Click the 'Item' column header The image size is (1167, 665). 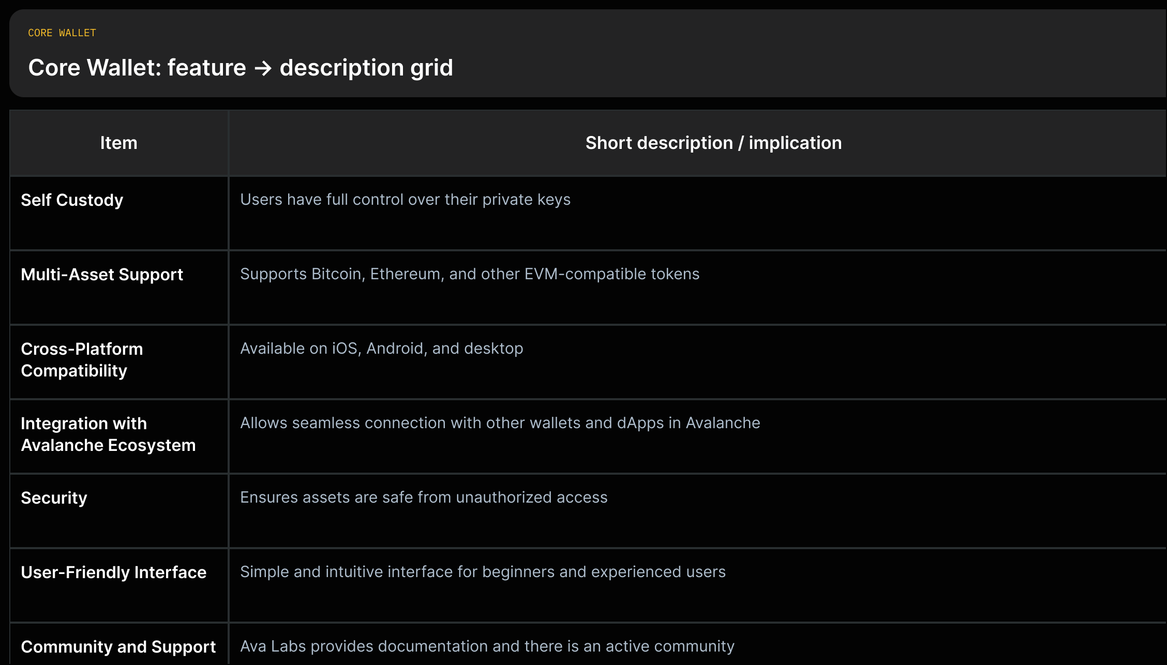119,143
